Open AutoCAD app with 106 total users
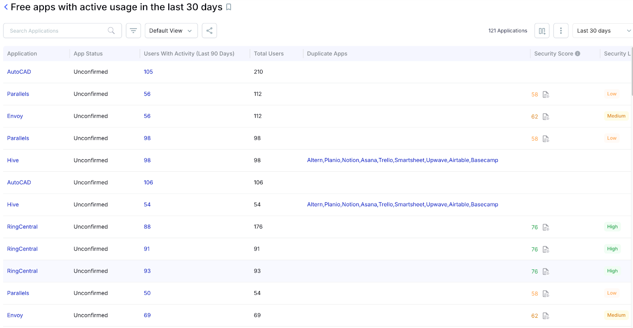Screen dimensions: 633x328 19,183
